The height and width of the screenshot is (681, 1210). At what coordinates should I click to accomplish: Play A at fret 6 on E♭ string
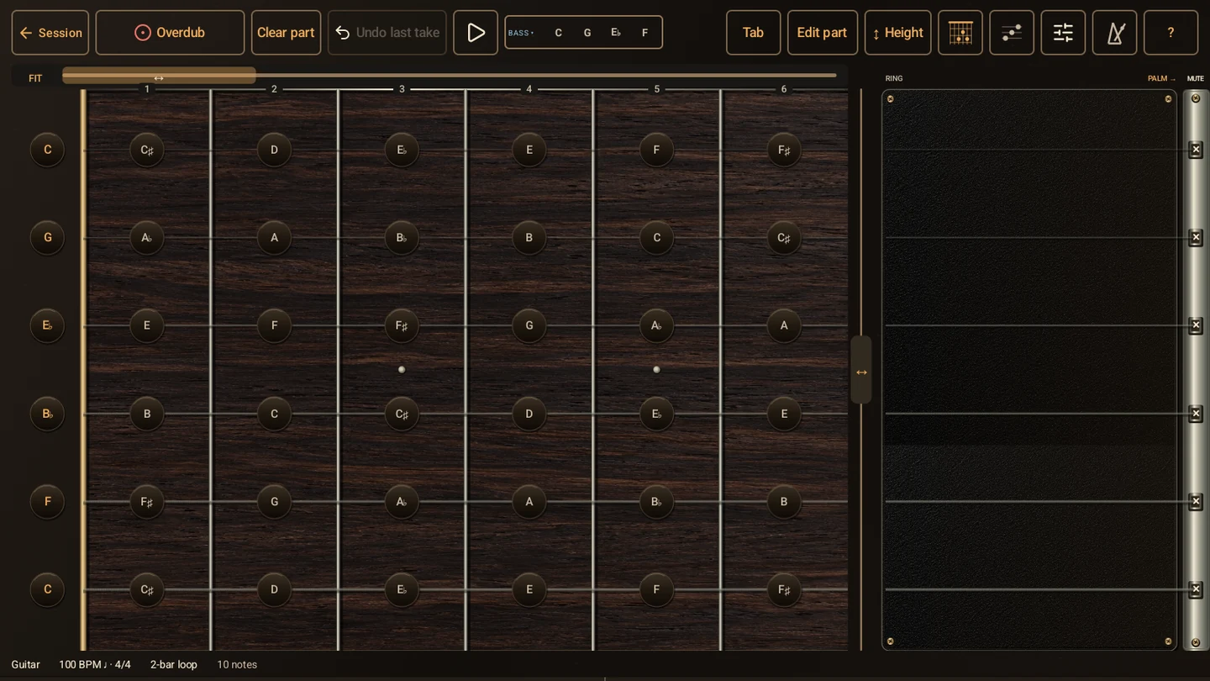tap(784, 325)
